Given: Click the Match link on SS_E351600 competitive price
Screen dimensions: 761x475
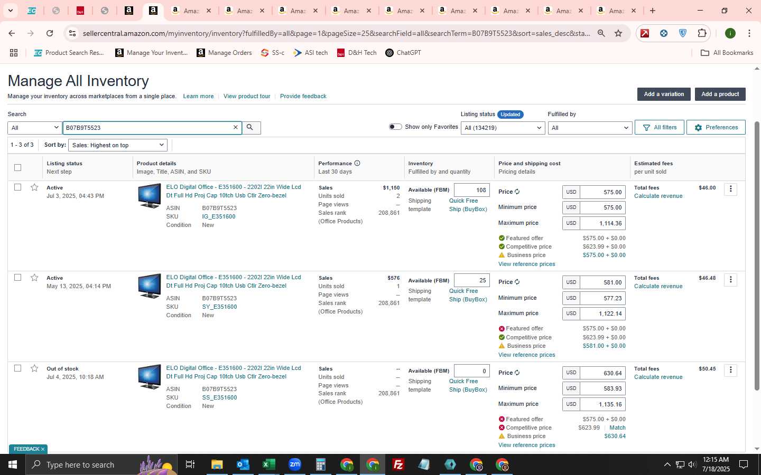Looking at the screenshot, I should (x=617, y=427).
